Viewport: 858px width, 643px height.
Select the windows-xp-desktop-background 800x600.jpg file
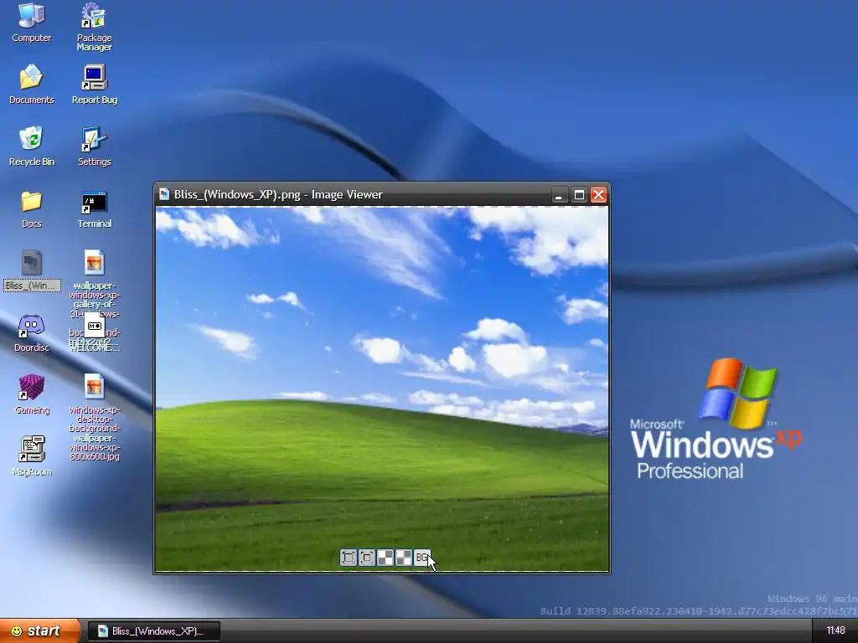point(94,417)
